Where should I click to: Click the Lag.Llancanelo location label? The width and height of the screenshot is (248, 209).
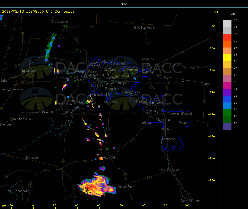(17, 191)
